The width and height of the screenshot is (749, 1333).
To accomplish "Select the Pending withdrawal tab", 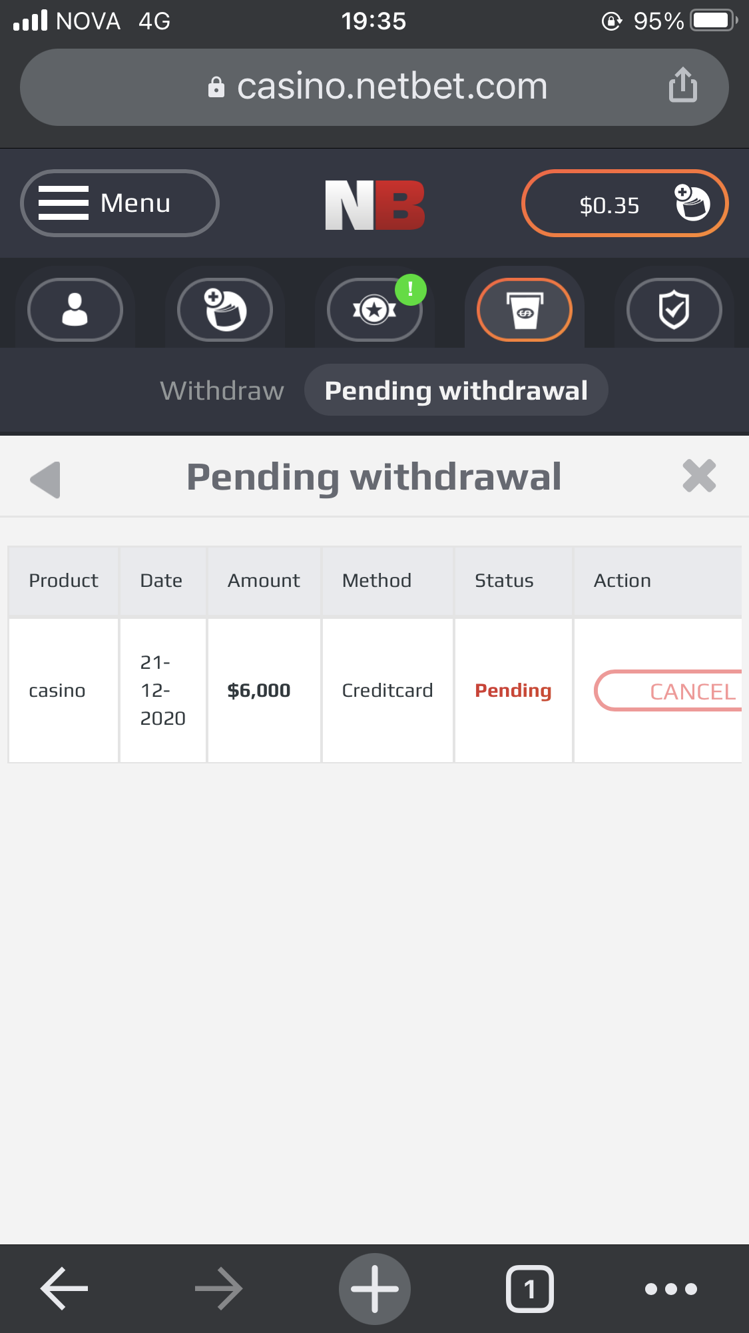I will (456, 390).
